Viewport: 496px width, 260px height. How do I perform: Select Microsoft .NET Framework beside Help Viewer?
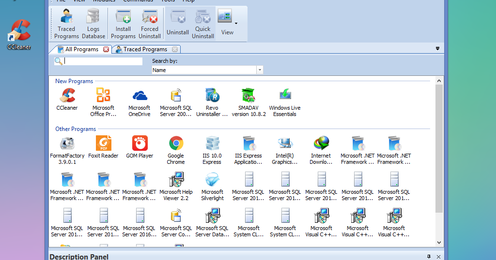139,187
